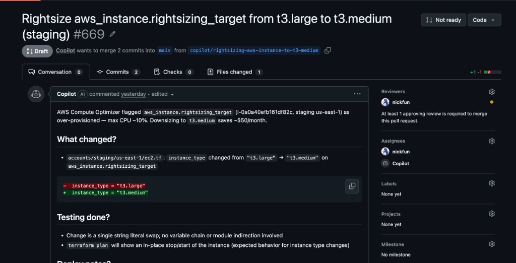
Task: Switch to the Files changed tab
Action: click(235, 72)
